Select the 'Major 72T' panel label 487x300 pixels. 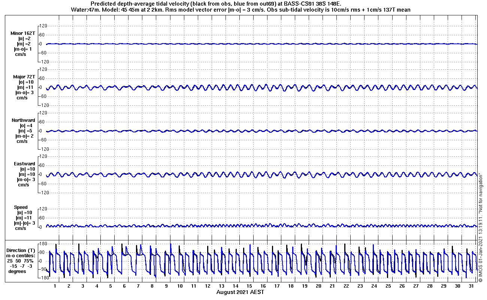point(24,77)
